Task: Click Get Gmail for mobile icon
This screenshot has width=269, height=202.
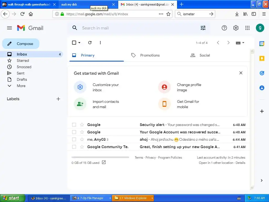Action: pyautogui.click(x=164, y=104)
